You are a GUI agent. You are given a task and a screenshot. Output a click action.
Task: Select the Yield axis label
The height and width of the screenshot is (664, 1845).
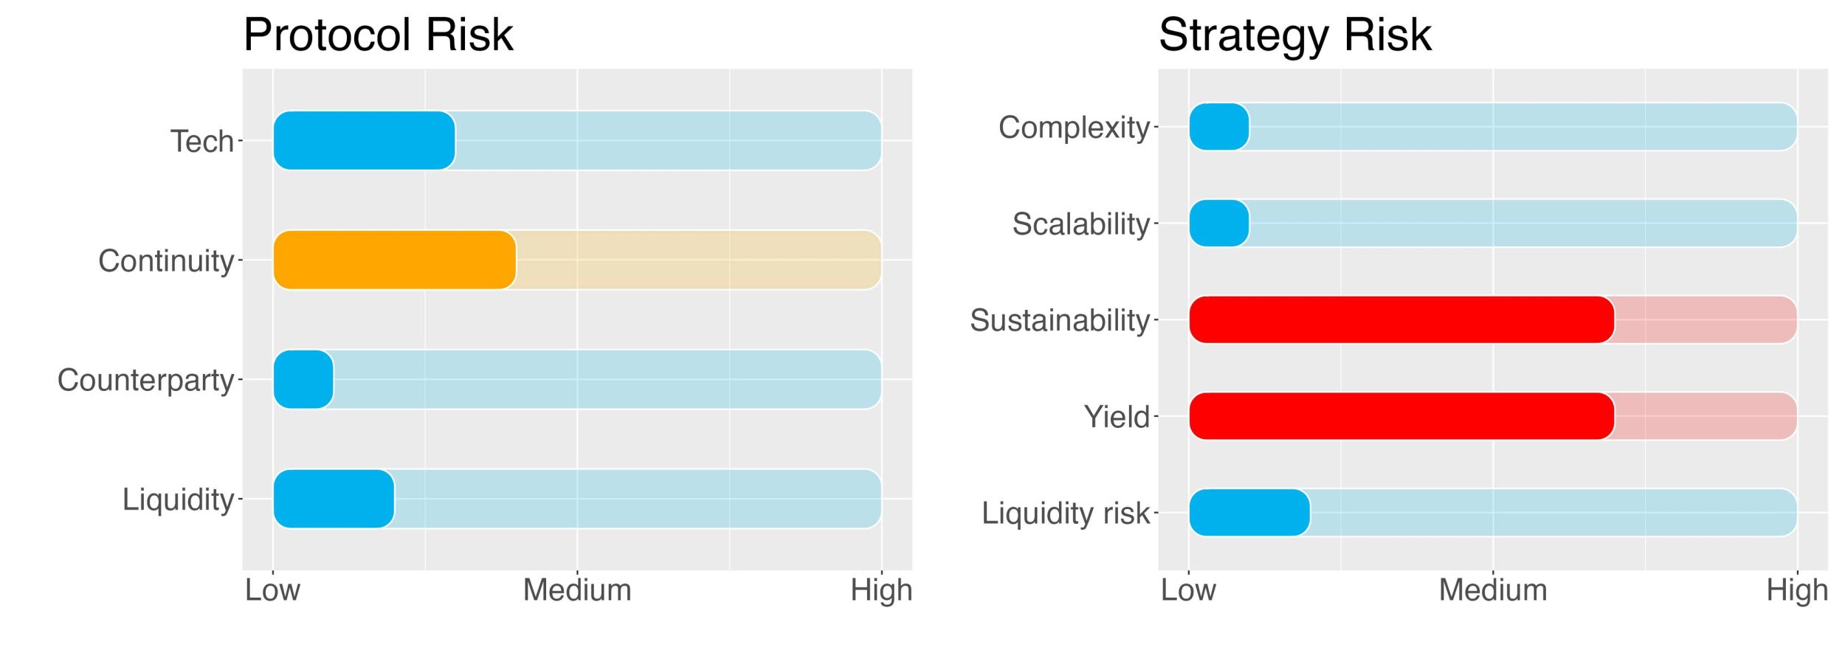coord(1117,417)
